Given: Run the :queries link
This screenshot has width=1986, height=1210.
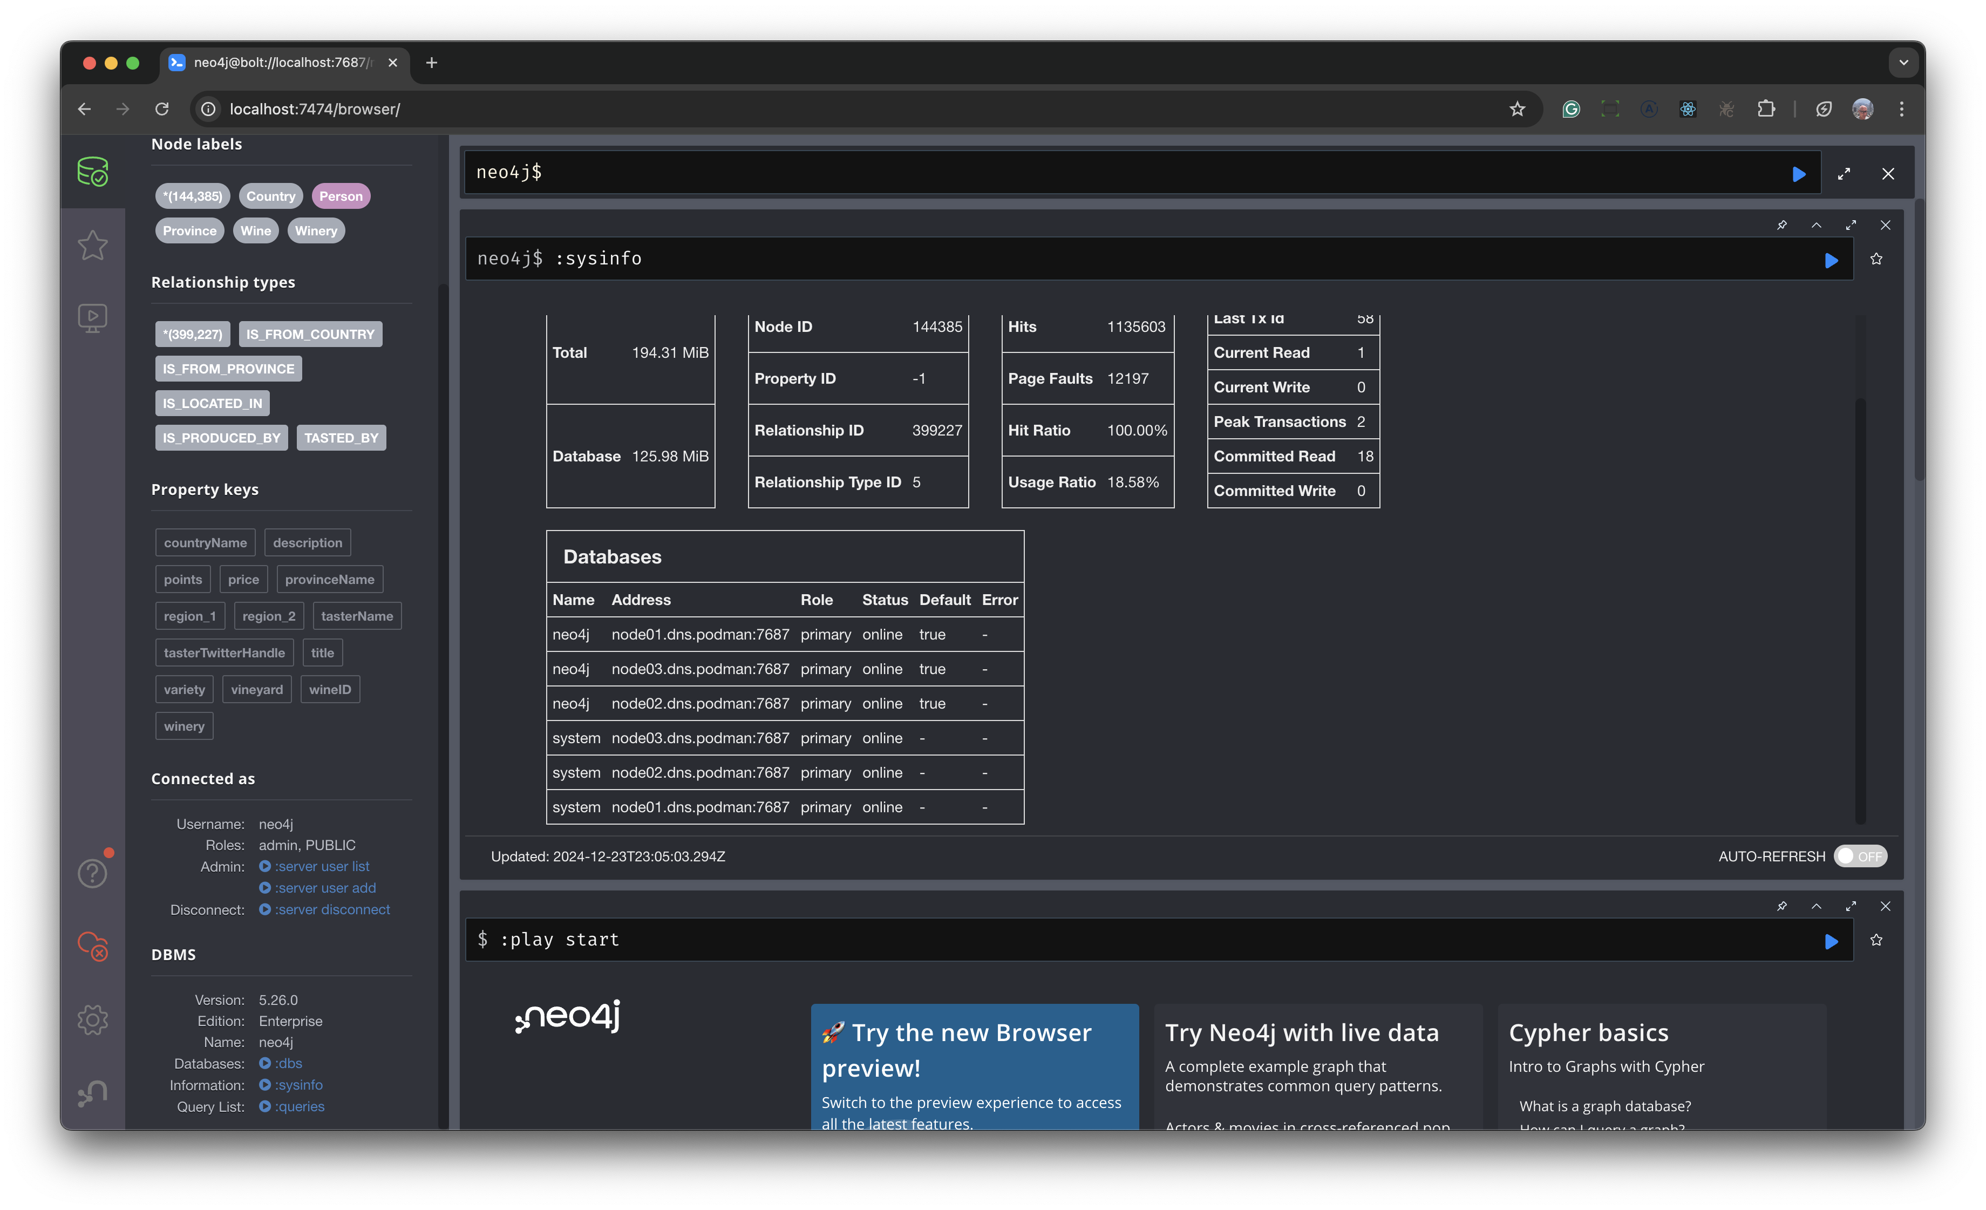Looking at the screenshot, I should pyautogui.click(x=292, y=1107).
